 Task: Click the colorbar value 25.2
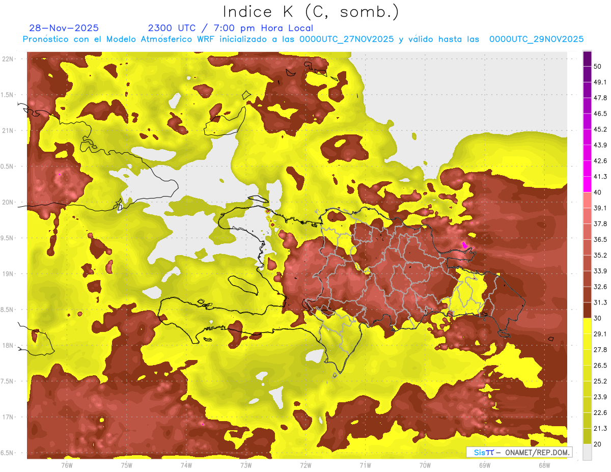point(600,382)
